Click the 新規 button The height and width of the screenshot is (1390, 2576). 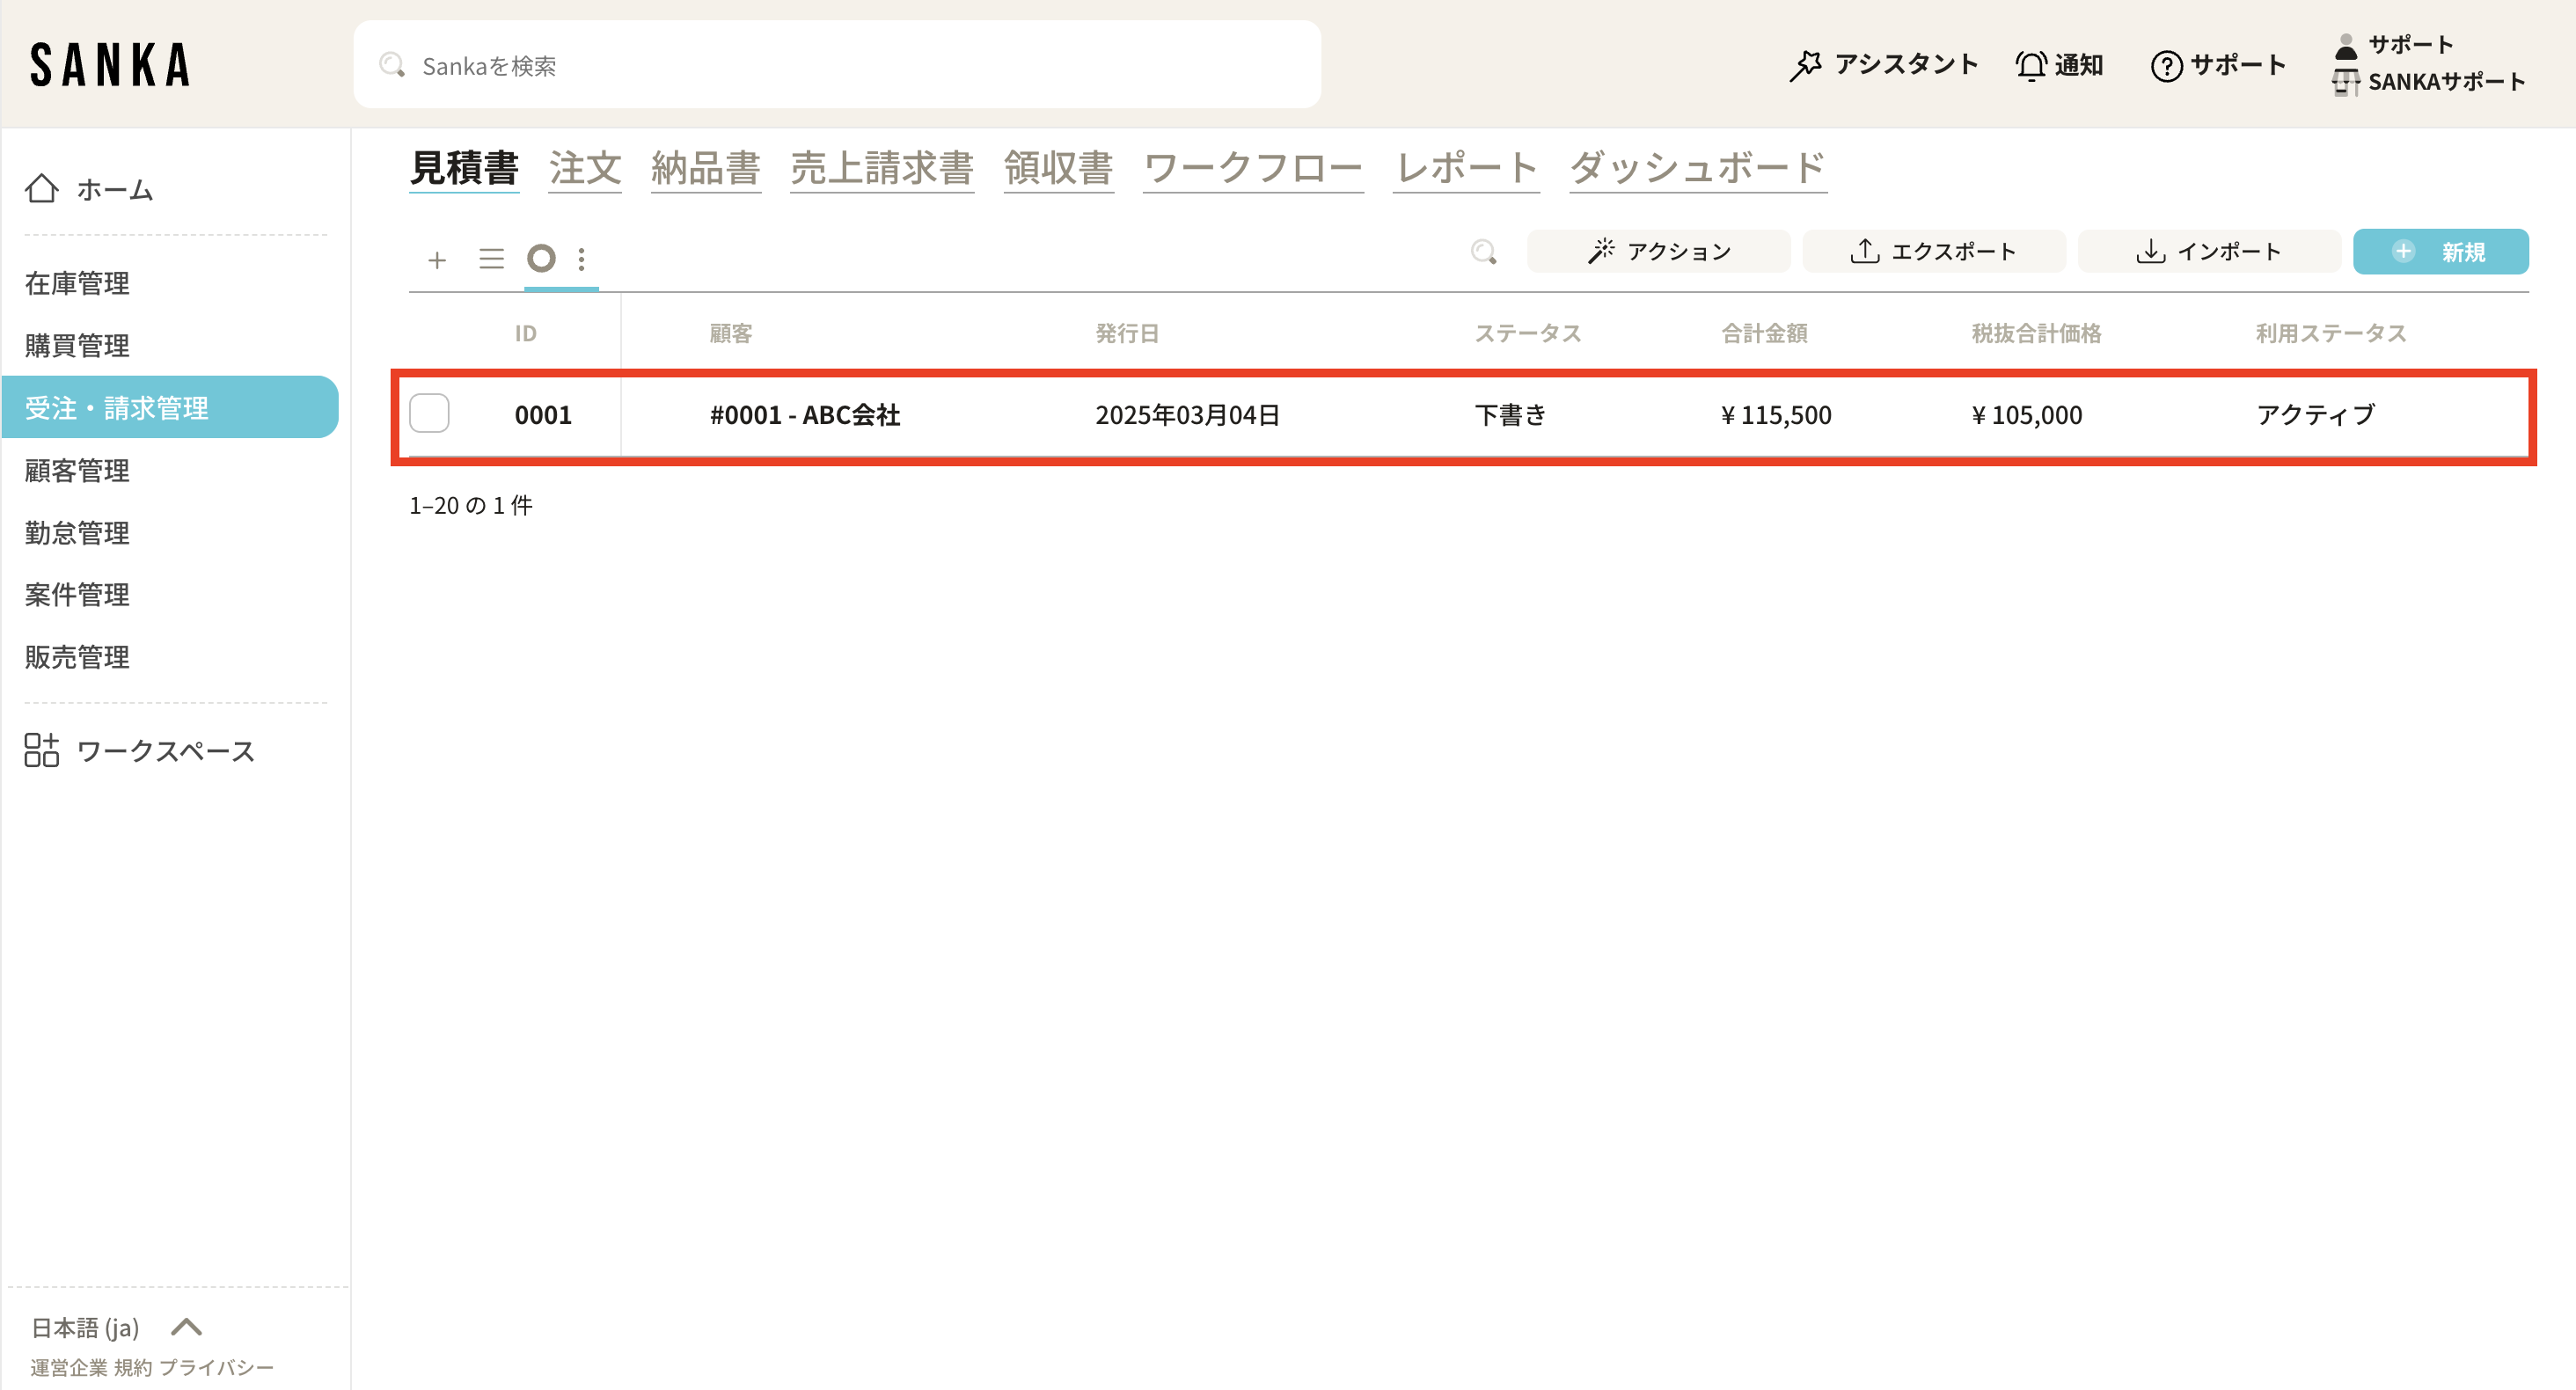[x=2440, y=252]
